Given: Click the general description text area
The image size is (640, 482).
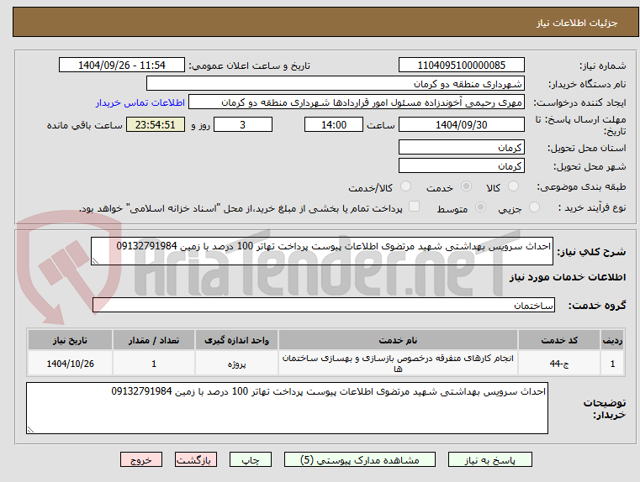Looking at the screenshot, I should [x=322, y=251].
